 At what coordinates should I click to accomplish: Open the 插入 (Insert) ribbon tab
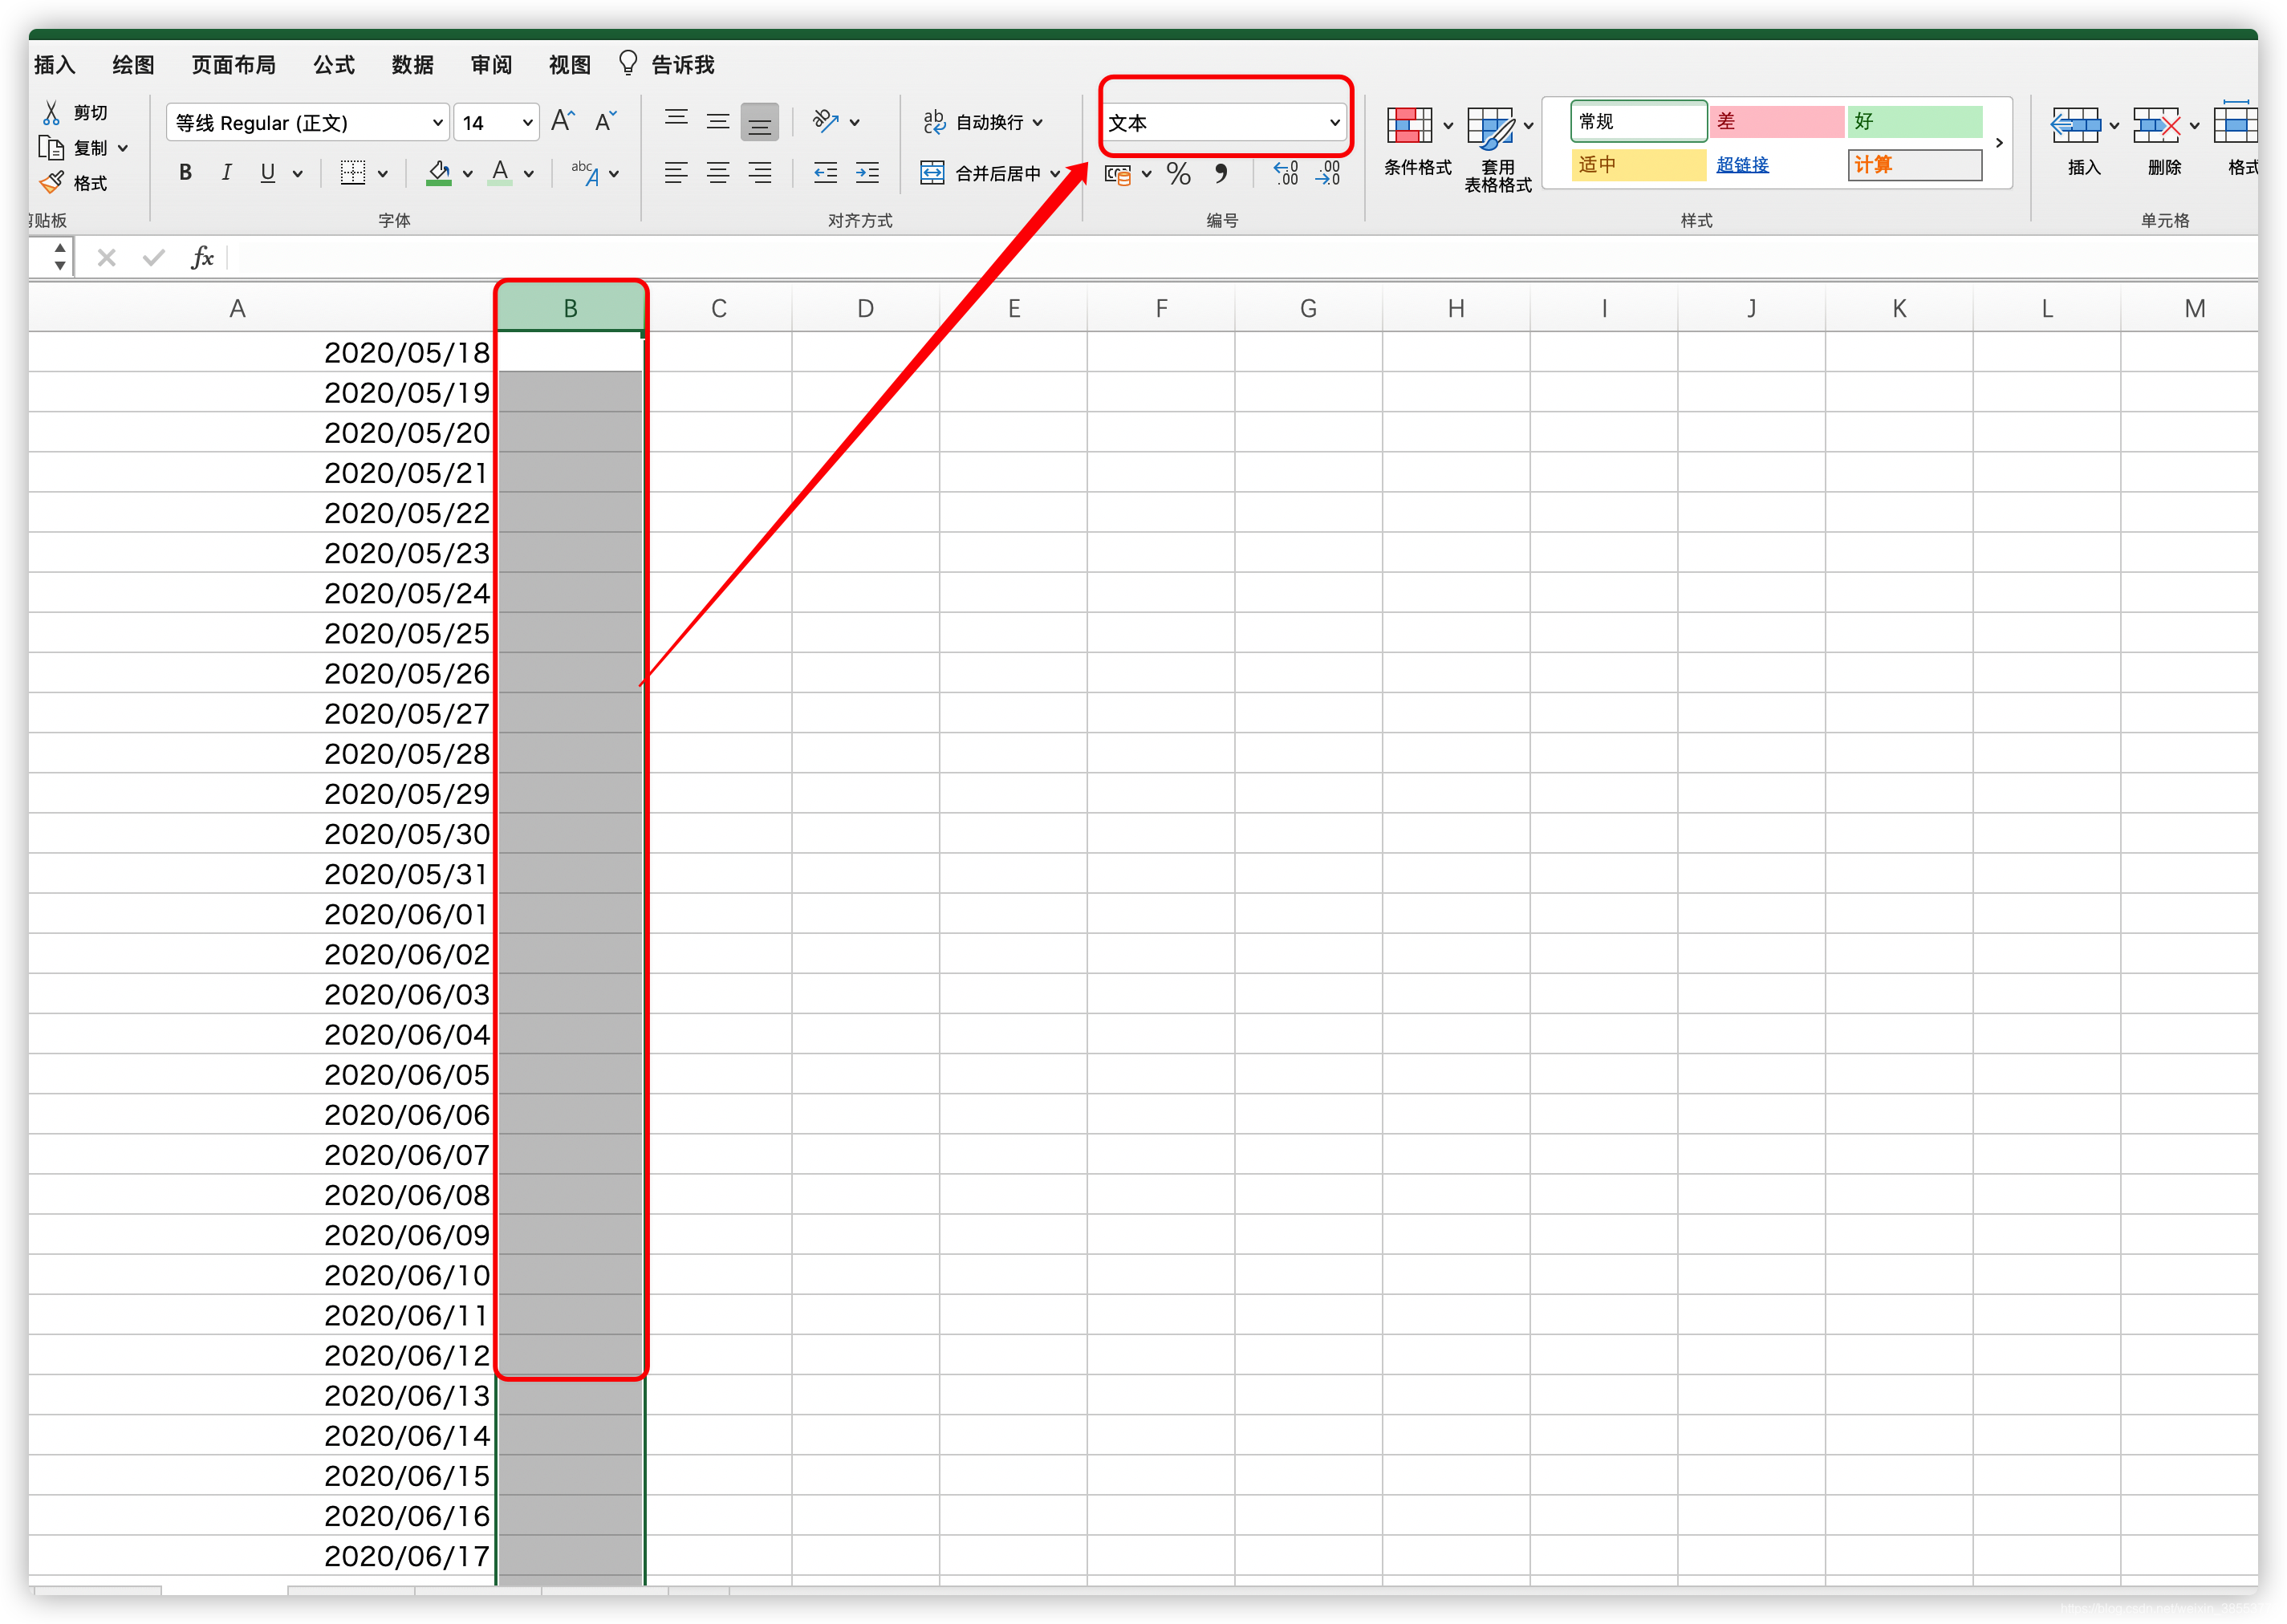[54, 65]
